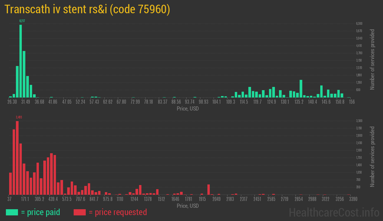Click the green price paid legend swatch
This screenshot has height=221, width=383.
point(12,212)
